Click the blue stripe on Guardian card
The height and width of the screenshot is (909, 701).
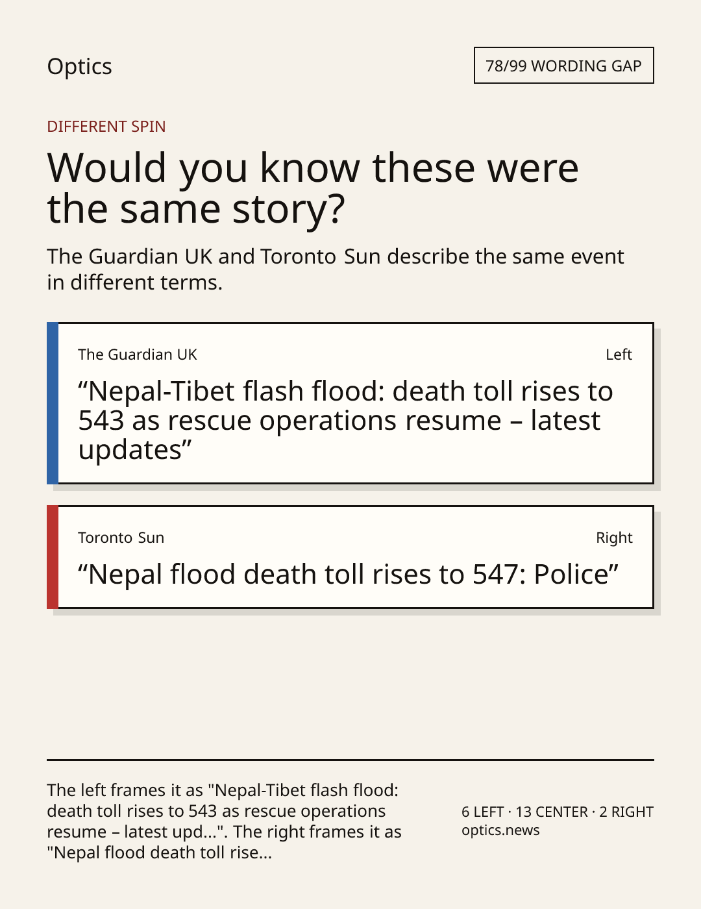(53, 403)
